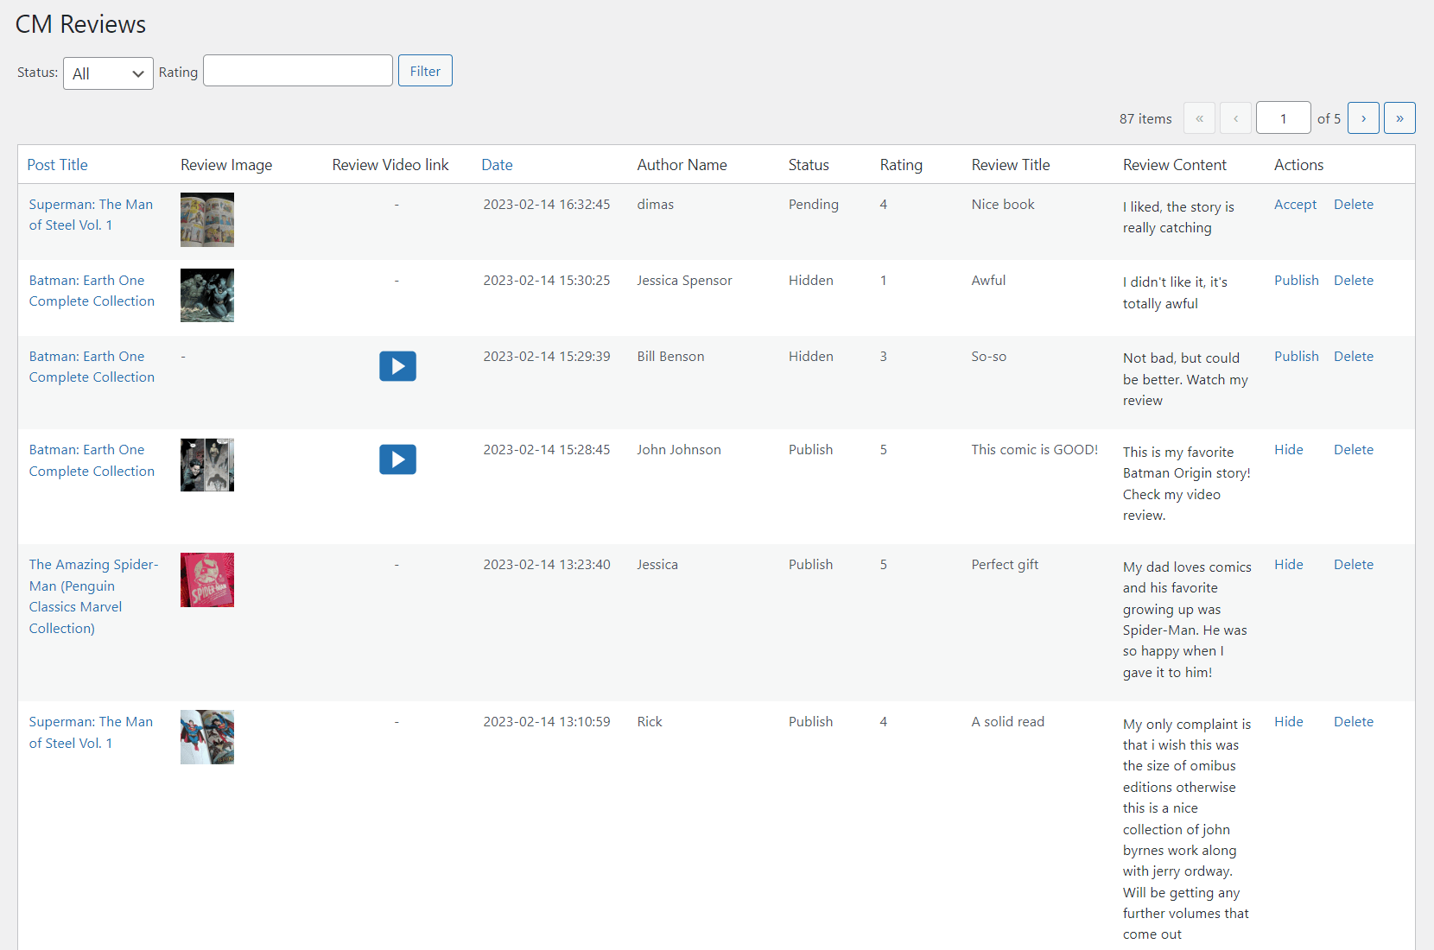Click the current page number field

[1283, 118]
